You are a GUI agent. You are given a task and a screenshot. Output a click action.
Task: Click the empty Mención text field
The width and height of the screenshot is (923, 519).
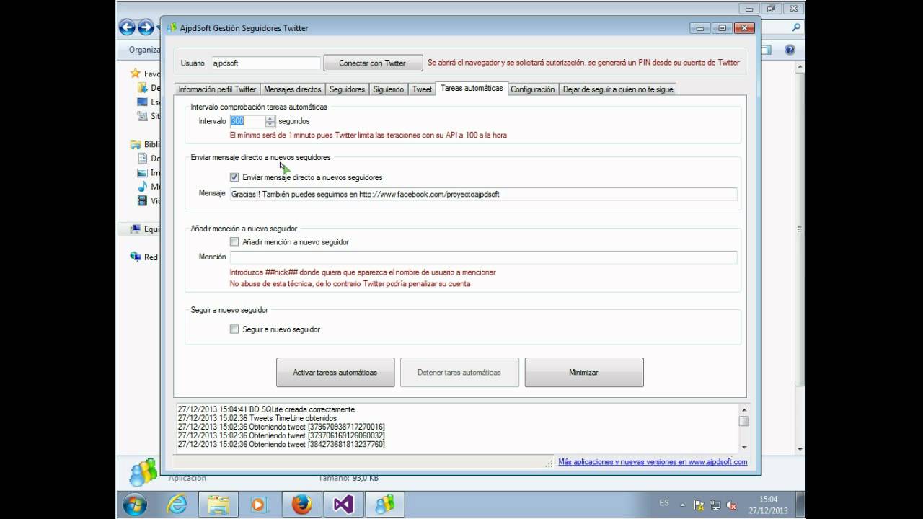[x=483, y=257]
